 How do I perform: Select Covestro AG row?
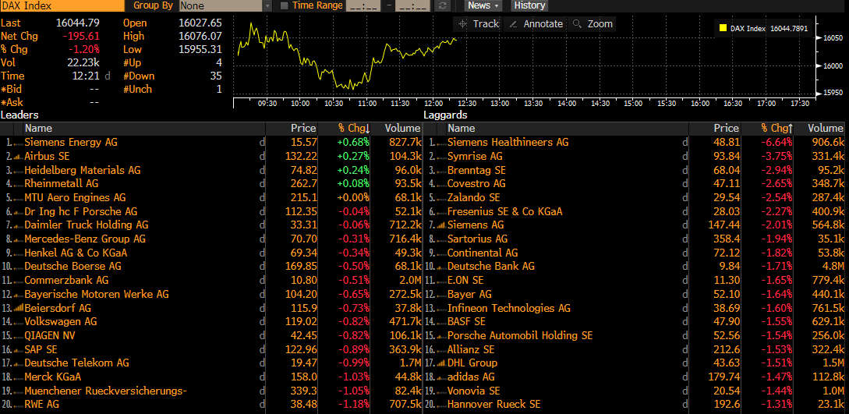635,183
